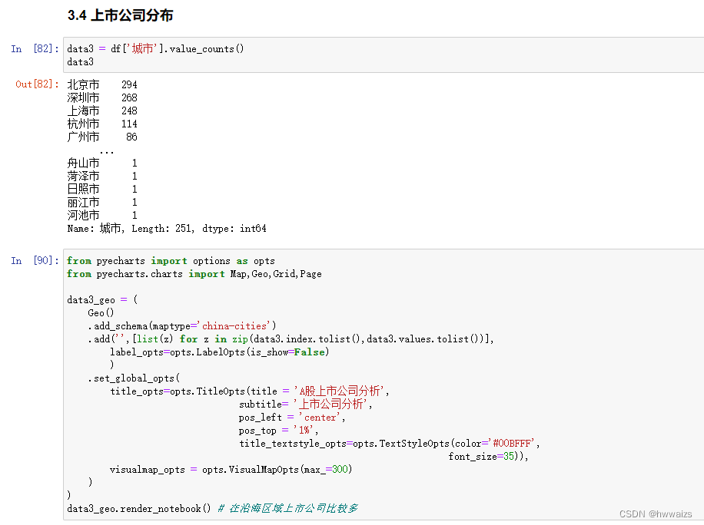This screenshot has width=704, height=525.
Task: Click the value_counts() code line in cell 82
Action: pos(155,49)
